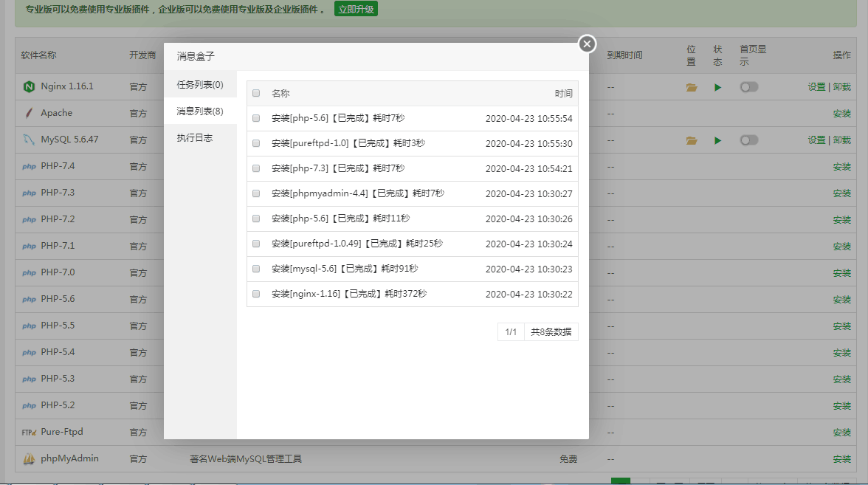
Task: Toggle Nginx homepage display switch
Action: [748, 86]
